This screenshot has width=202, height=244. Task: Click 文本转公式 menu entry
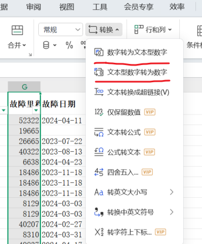(x=134, y=132)
